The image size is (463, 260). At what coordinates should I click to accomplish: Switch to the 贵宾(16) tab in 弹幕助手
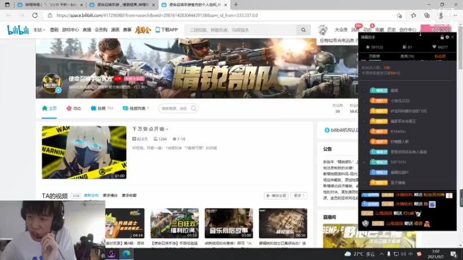pyautogui.click(x=407, y=56)
